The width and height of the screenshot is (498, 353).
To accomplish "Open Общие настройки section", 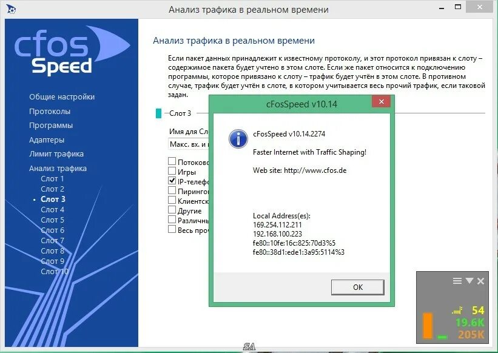I will point(62,97).
